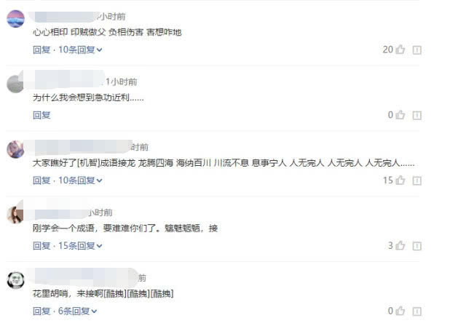Viewport: 466px width, 326px height.
Task: Reply to the 急功近利 comment
Action: coord(42,115)
